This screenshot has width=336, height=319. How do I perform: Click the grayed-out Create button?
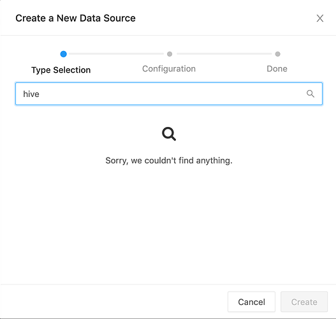tap(304, 302)
